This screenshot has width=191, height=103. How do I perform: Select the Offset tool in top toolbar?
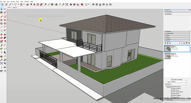[31, 5]
